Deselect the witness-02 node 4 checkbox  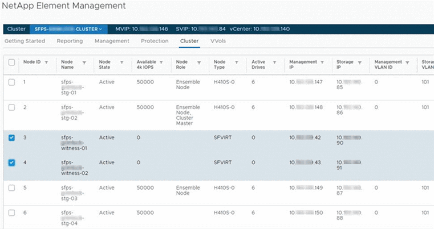[x=12, y=163]
